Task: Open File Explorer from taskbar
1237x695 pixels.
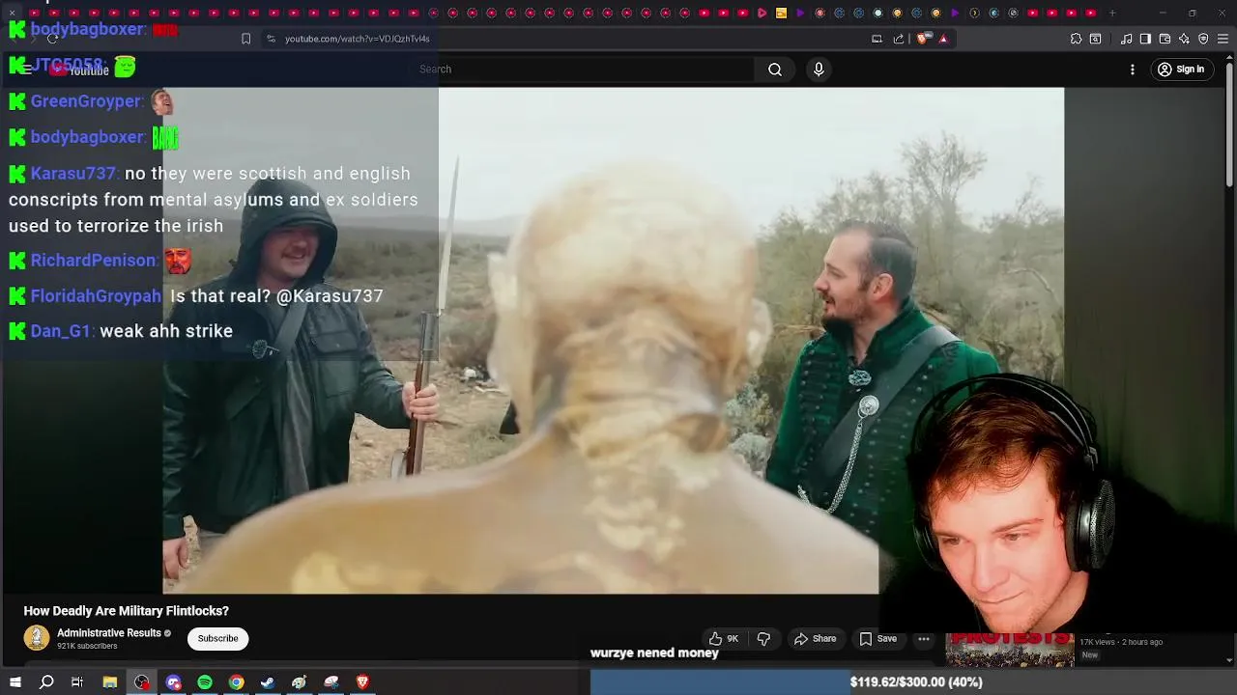Action: (x=110, y=682)
